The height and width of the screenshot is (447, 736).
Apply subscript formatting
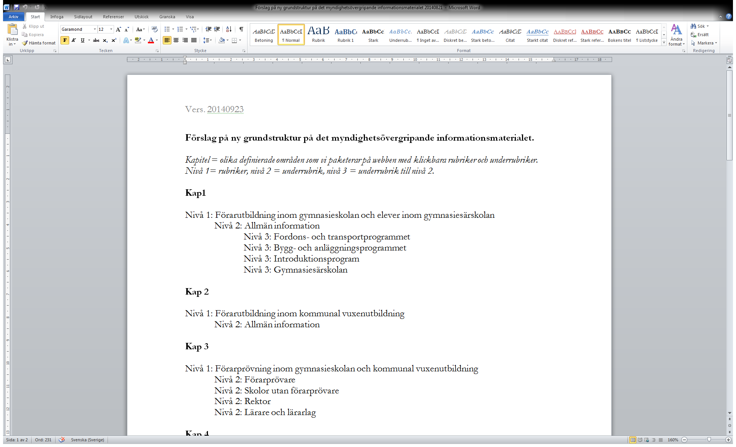(x=105, y=40)
